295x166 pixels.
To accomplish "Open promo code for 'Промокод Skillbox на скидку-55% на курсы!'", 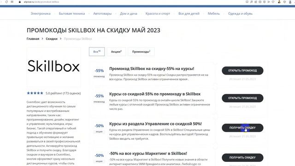I will [x=242, y=71].
